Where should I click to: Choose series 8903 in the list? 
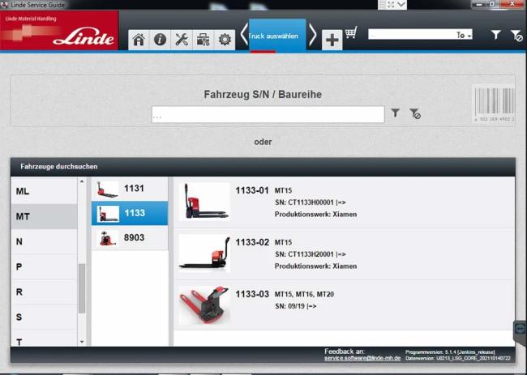pos(130,237)
